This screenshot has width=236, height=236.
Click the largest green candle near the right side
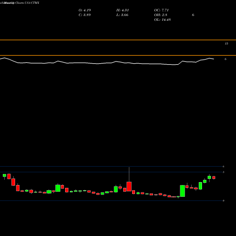183,191
